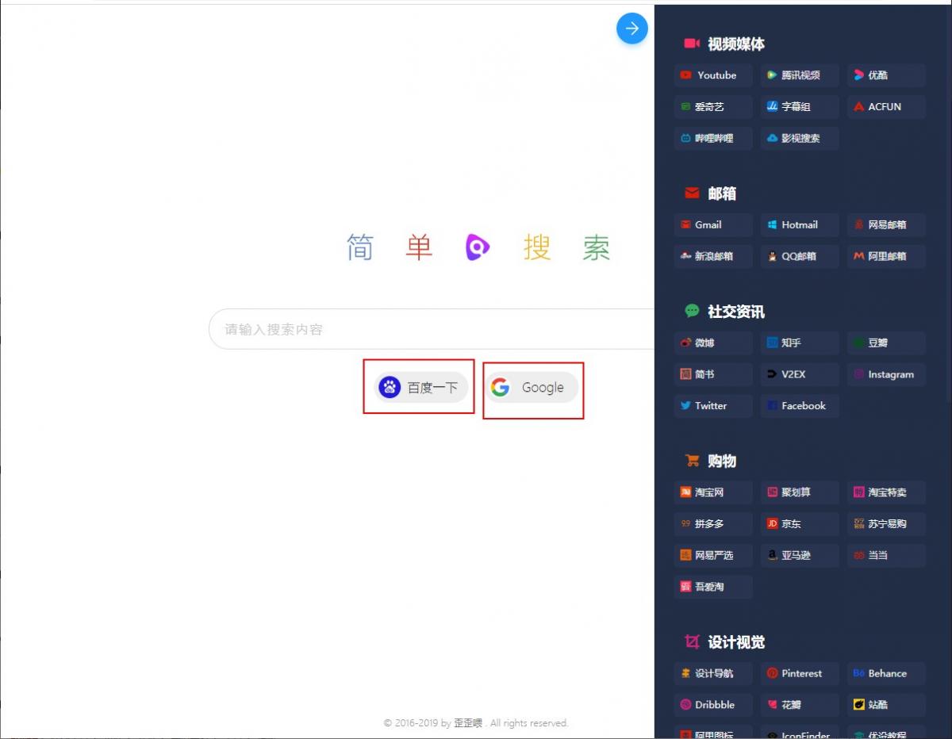Visit the 知乎 shortcut
The width and height of the screenshot is (952, 739).
coord(800,343)
